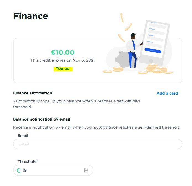Click the Finance automation heading
The height and width of the screenshot is (186, 192).
point(32,93)
